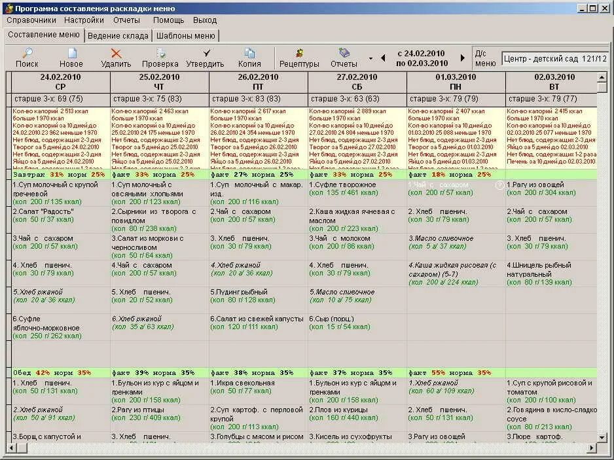The width and height of the screenshot is (614, 460).
Task: Open the Отчеты toolbar icon
Action: point(344,52)
